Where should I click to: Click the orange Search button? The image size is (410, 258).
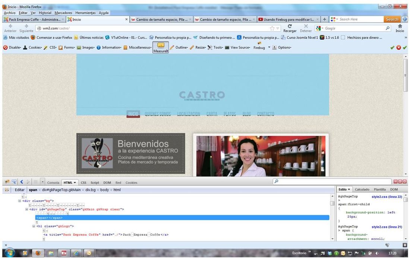(392, 19)
